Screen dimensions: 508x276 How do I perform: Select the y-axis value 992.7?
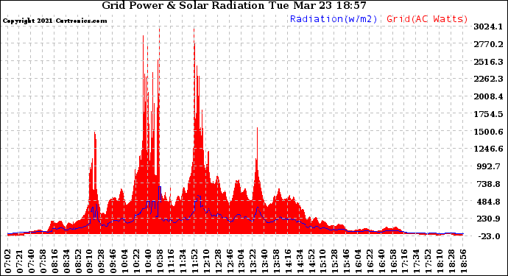pyautogui.click(x=489, y=166)
